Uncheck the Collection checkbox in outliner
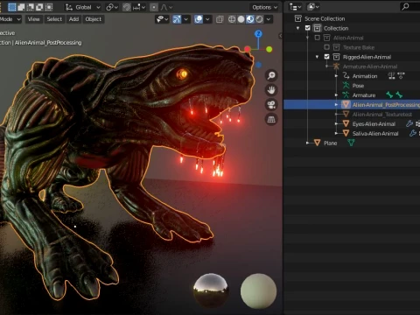This screenshot has width=420, height=315. click(307, 28)
